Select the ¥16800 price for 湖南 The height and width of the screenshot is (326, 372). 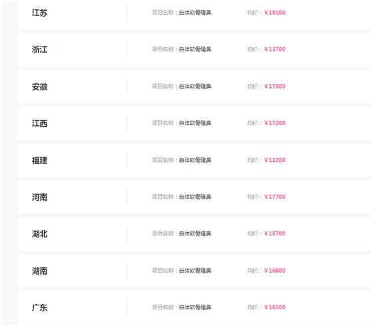(275, 271)
